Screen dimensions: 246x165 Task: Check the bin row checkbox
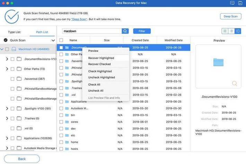pyautogui.click(x=61, y=115)
